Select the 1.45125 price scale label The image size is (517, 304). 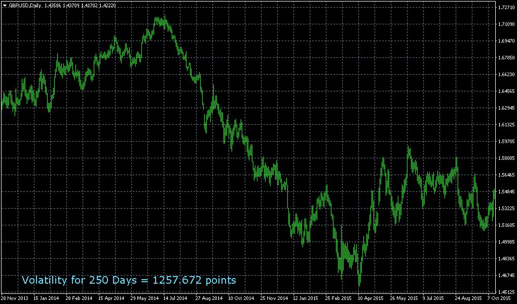point(507,292)
